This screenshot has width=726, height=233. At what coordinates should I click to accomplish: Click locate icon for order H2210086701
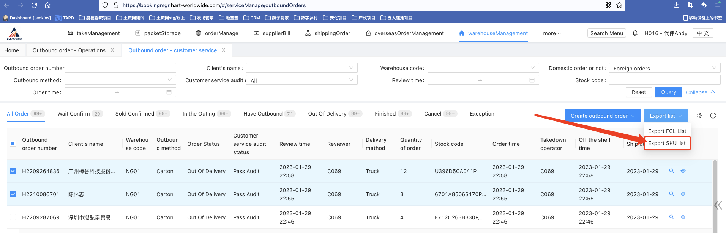[683, 194]
